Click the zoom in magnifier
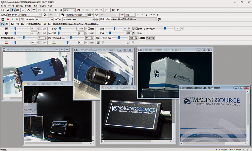This screenshot has width=252, height=151. [x=56, y=10]
